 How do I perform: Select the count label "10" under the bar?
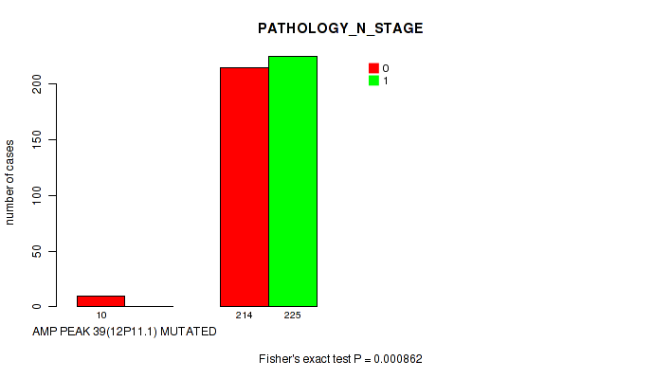coord(101,315)
